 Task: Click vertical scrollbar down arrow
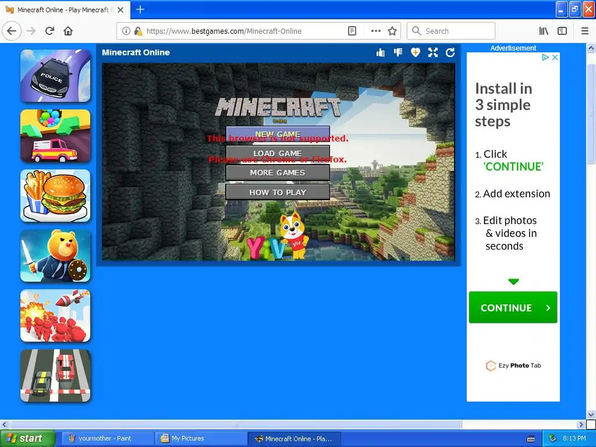tap(591, 414)
